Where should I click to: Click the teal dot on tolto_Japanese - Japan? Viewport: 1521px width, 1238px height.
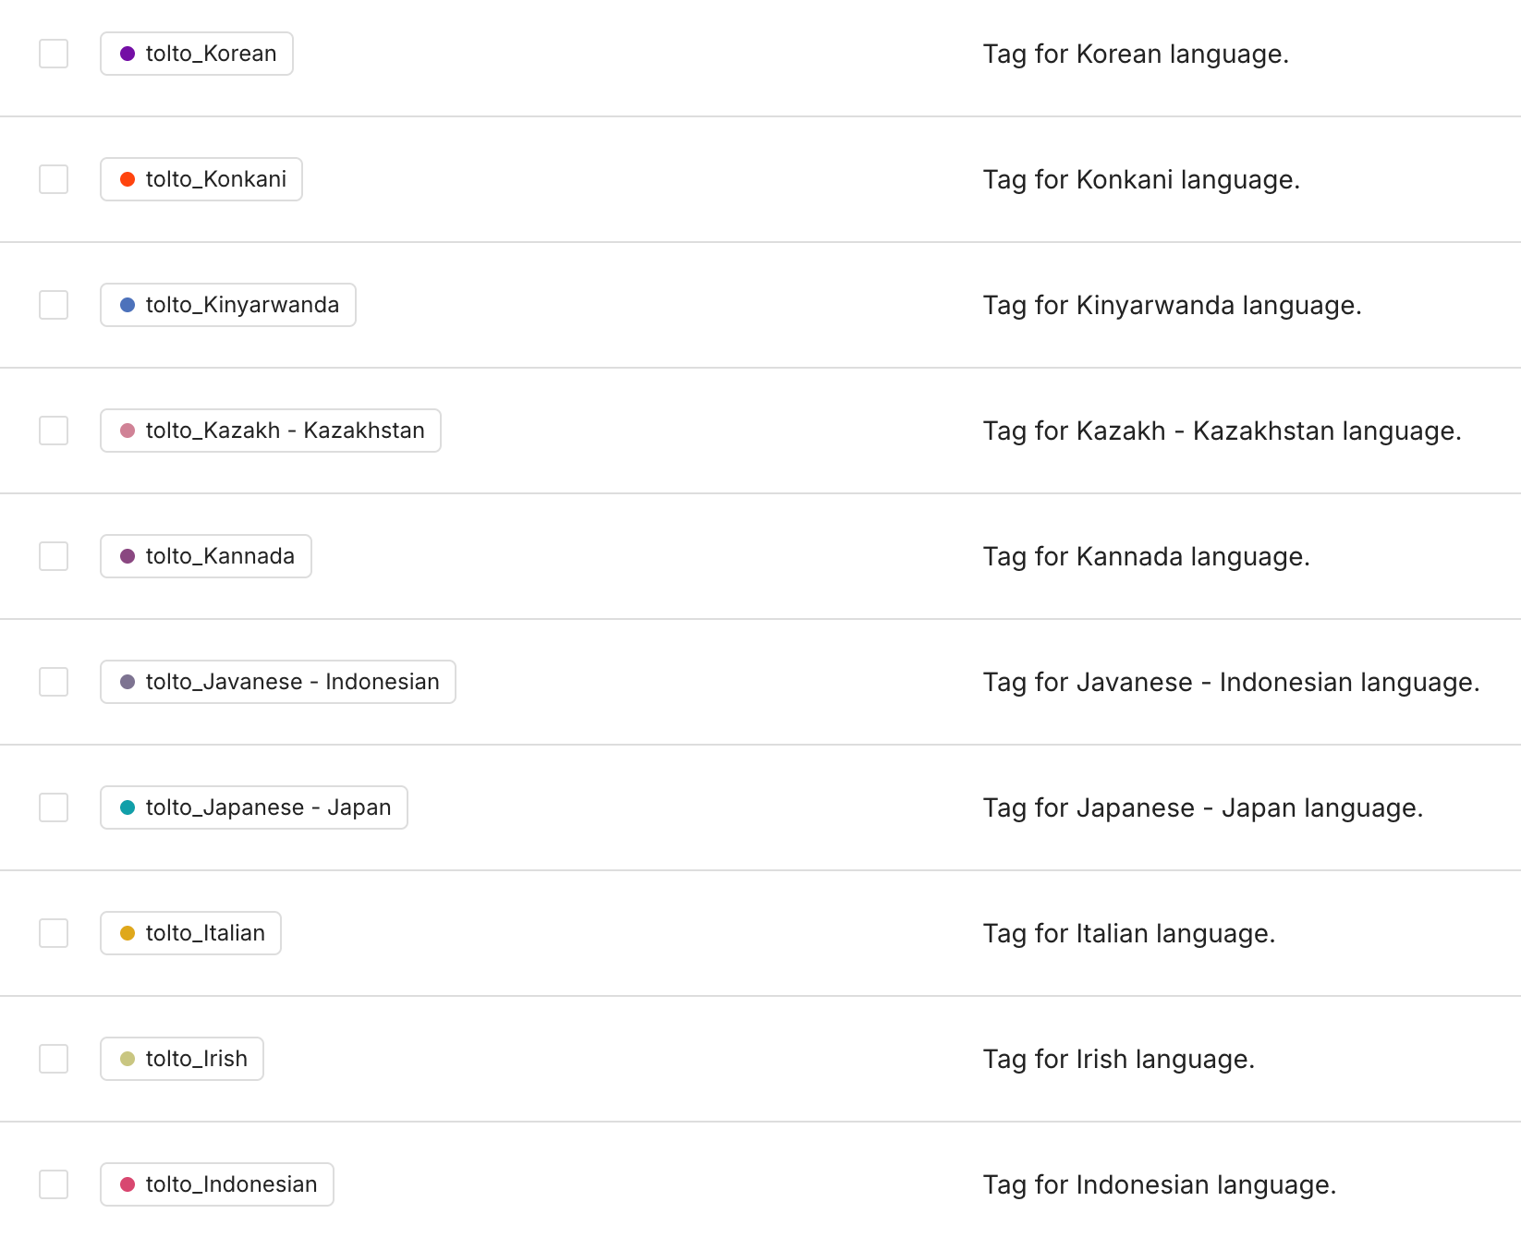click(128, 807)
